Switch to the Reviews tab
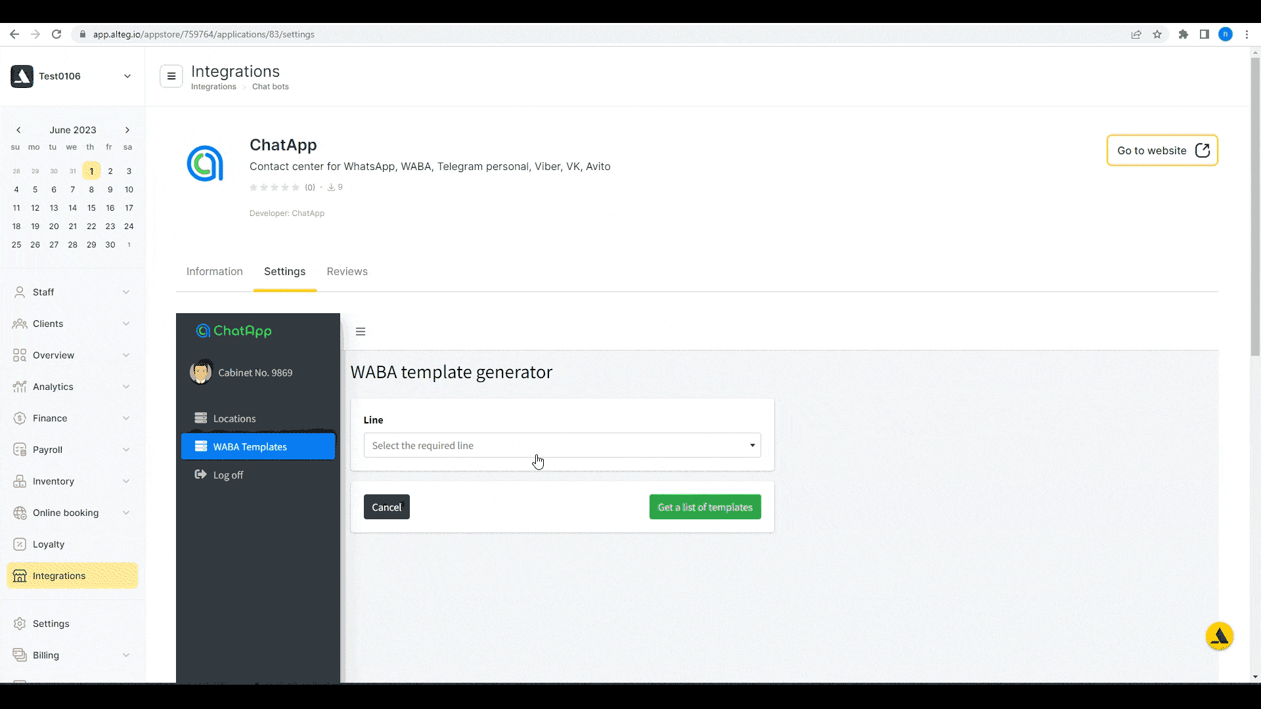Image resolution: width=1261 pixels, height=709 pixels. click(347, 272)
